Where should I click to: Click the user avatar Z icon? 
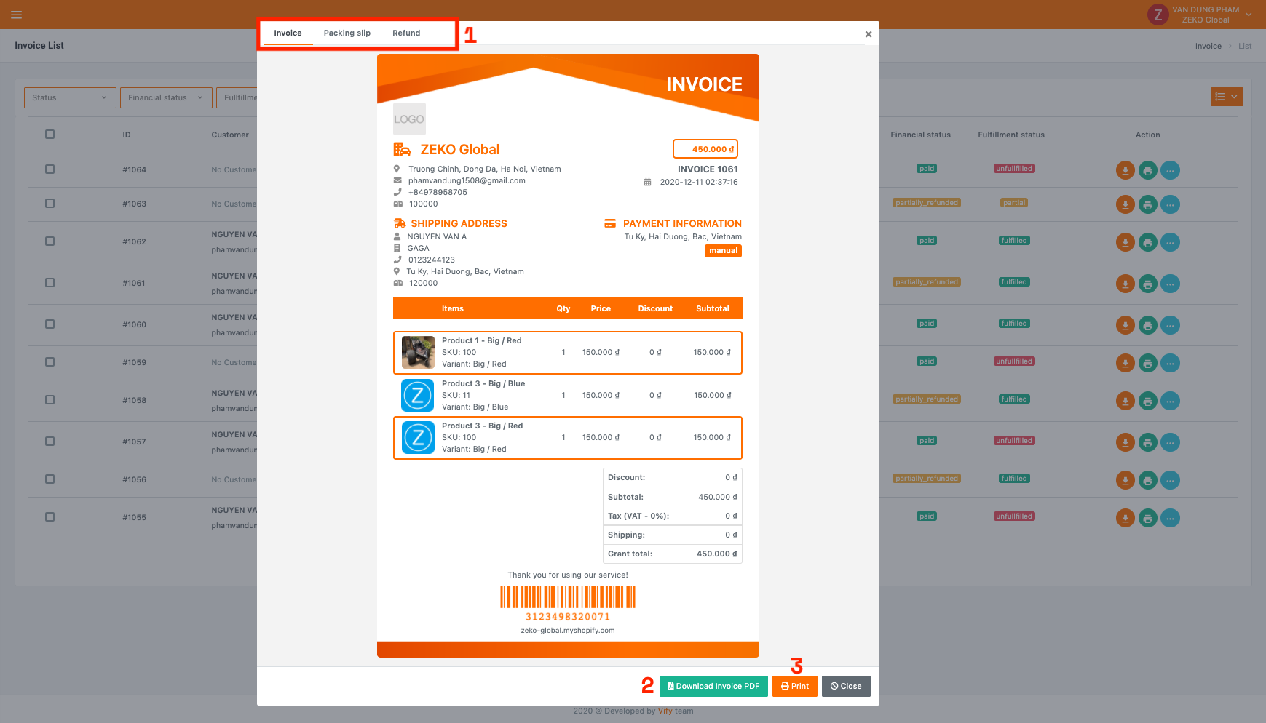coord(1158,15)
